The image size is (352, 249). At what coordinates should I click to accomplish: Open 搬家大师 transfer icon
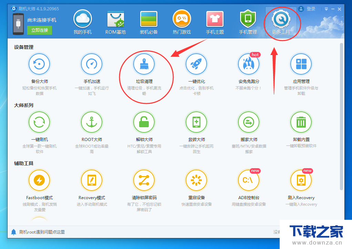(x=249, y=122)
